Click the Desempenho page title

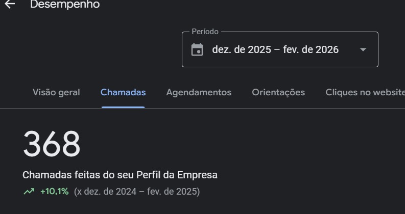pos(65,5)
